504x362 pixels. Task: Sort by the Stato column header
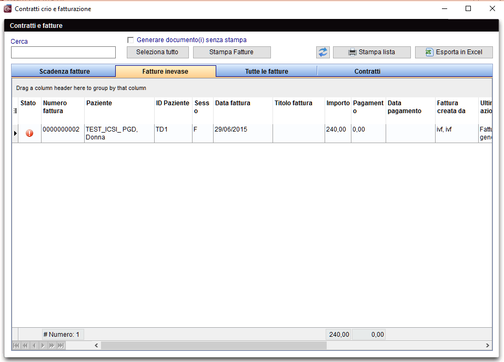29,110
